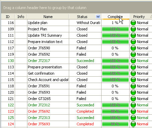Viewport: 152px width, 128px height.
Task: Click the priority icon for Order JT6590
Action: (x=133, y=48)
